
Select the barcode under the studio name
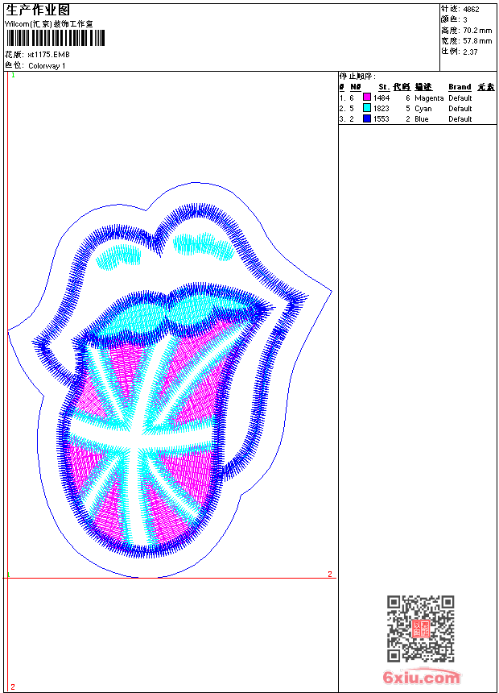coord(56,39)
